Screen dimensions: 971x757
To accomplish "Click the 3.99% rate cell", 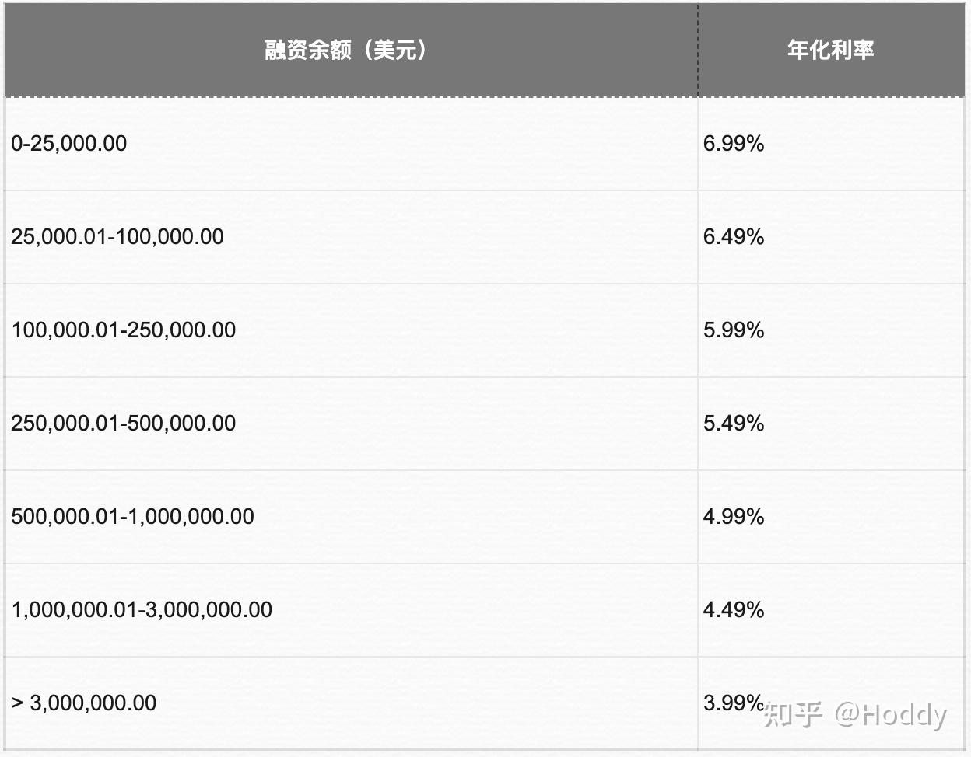I will pos(731,703).
